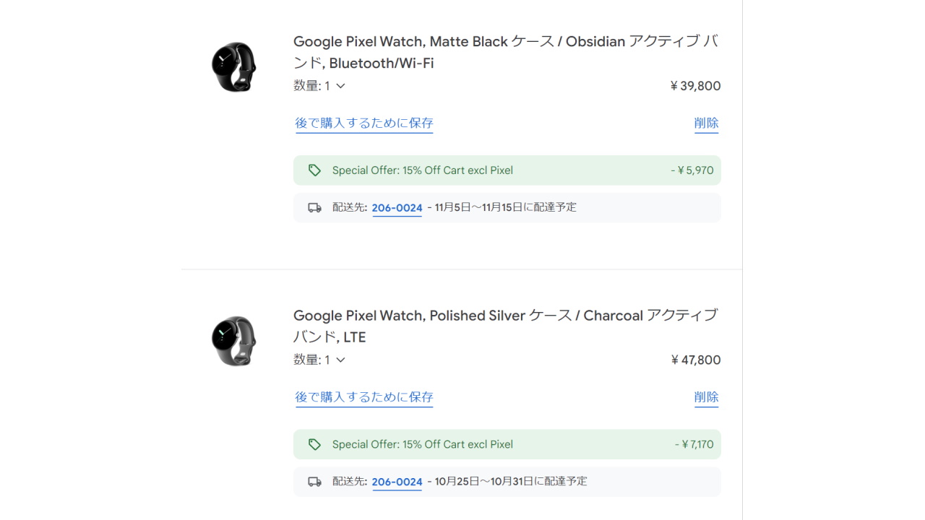Click the 15% Off Special Offer banner on first item
This screenshot has height=520, width=925.
point(506,170)
